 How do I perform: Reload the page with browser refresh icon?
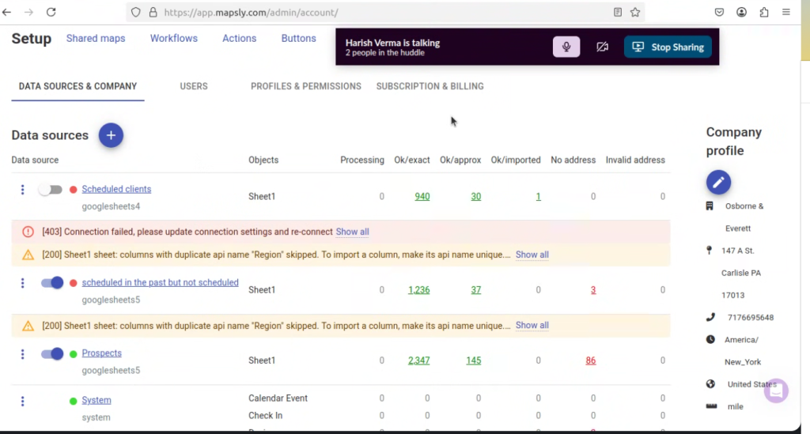[x=51, y=13]
